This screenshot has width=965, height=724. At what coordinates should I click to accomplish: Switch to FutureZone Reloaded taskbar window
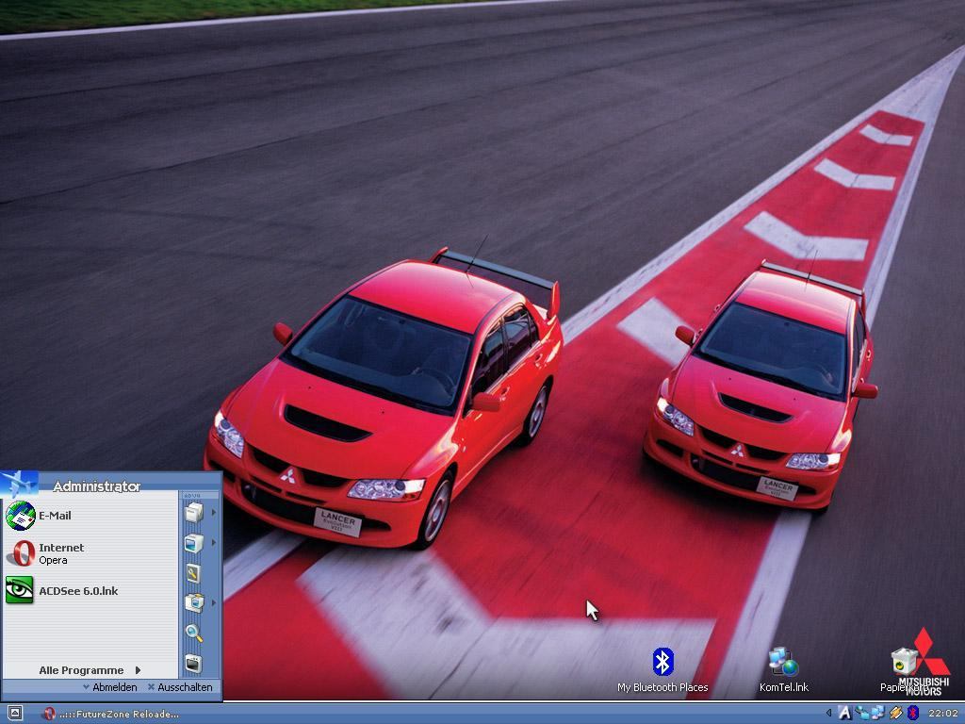[x=111, y=714]
